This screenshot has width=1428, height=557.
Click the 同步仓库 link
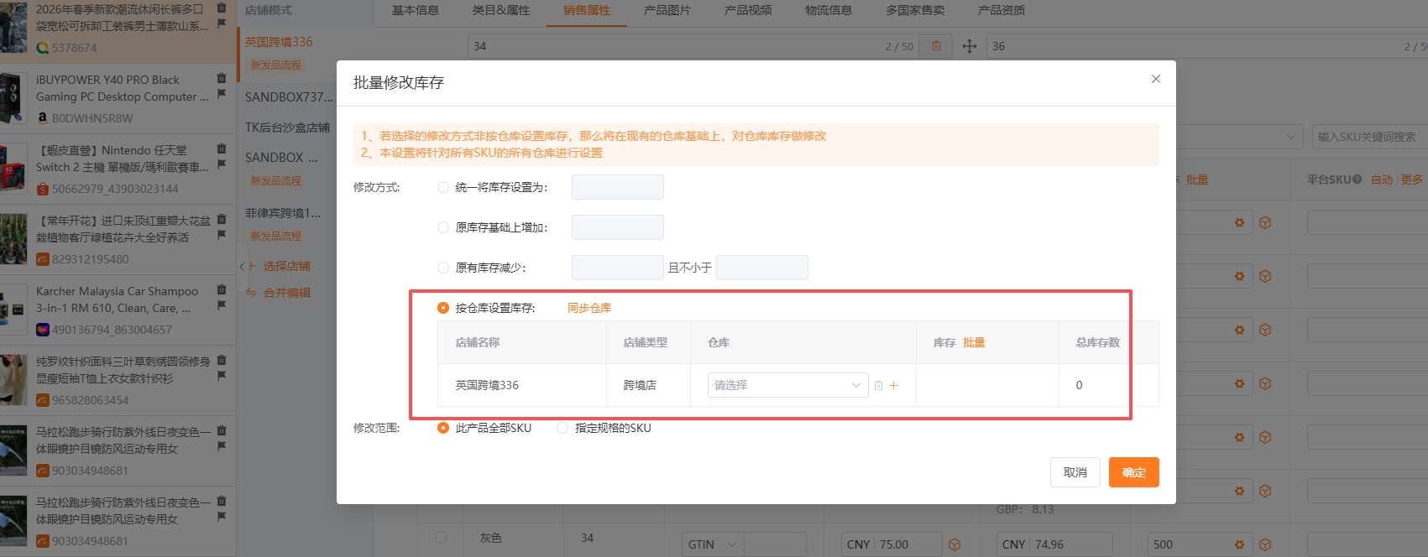589,308
